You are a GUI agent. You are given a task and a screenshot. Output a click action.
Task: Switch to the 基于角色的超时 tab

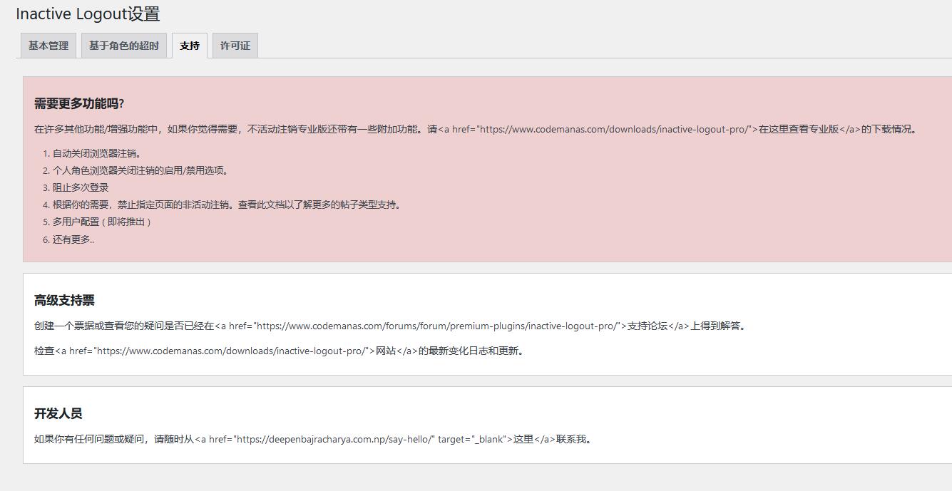tap(123, 46)
